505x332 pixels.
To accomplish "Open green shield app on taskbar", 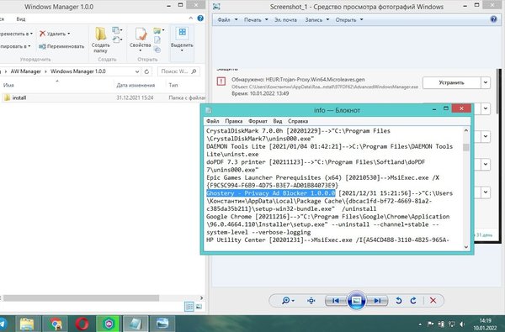I will click(x=109, y=324).
